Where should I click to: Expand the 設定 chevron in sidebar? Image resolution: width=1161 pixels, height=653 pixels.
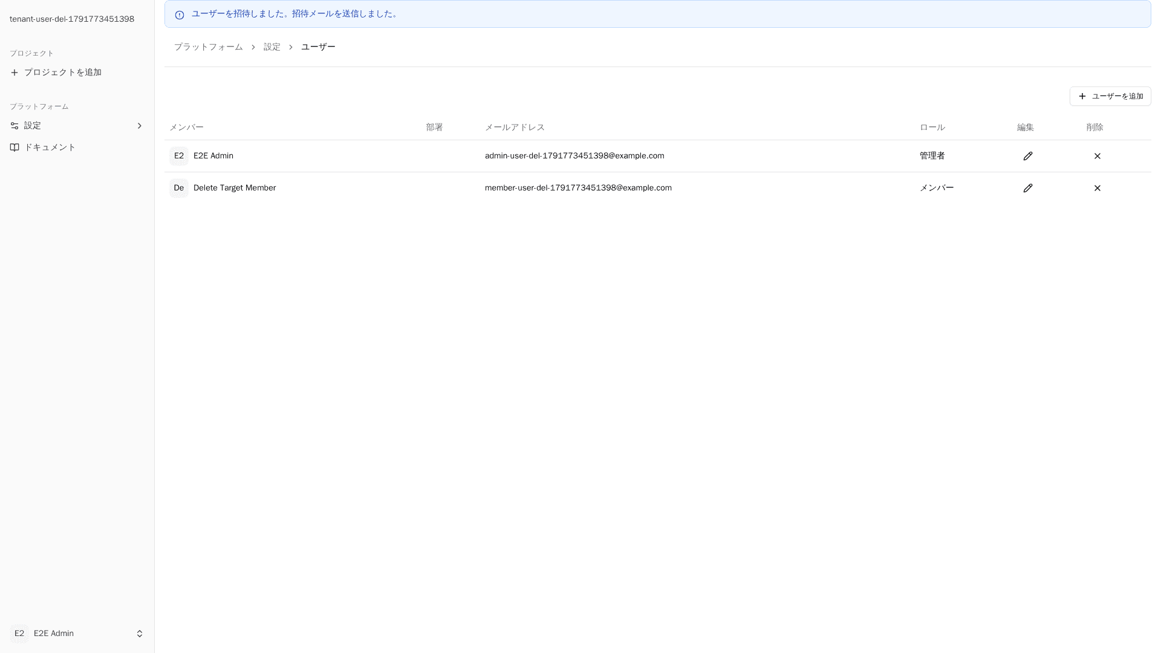point(140,126)
